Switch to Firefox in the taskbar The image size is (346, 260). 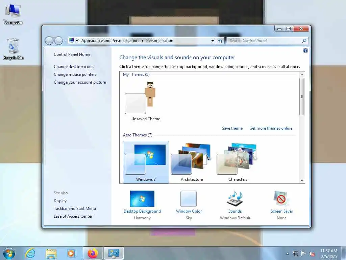point(93,253)
